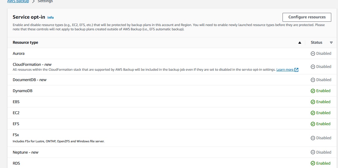The width and height of the screenshot is (338, 168).
Task: Click the Enabled status text for EBS
Action: point(323,102)
